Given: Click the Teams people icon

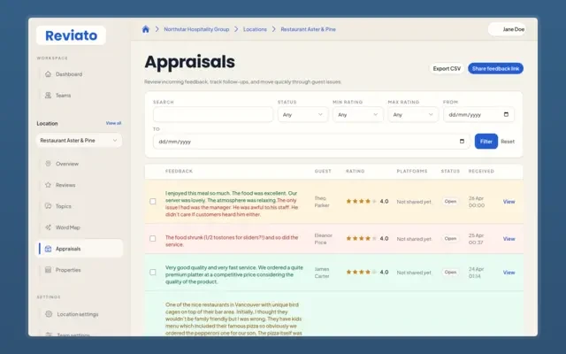Looking at the screenshot, I should (48, 96).
